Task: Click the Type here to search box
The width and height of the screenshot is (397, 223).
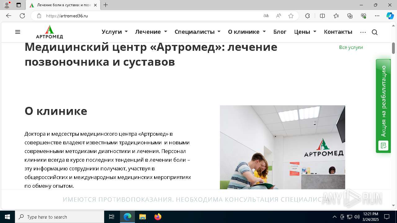Action: pos(60,217)
